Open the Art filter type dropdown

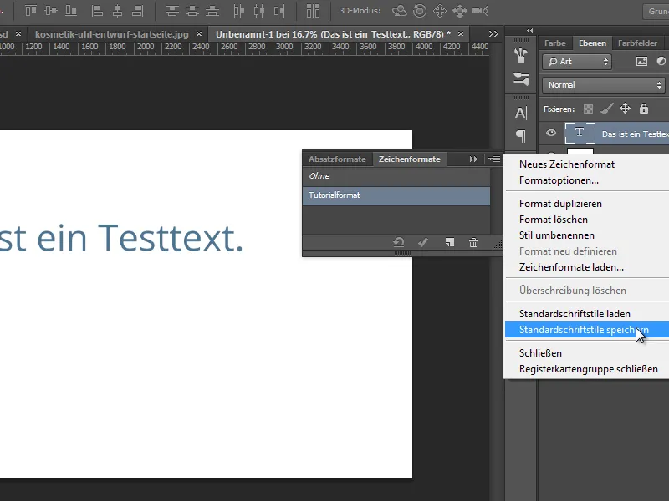point(577,62)
